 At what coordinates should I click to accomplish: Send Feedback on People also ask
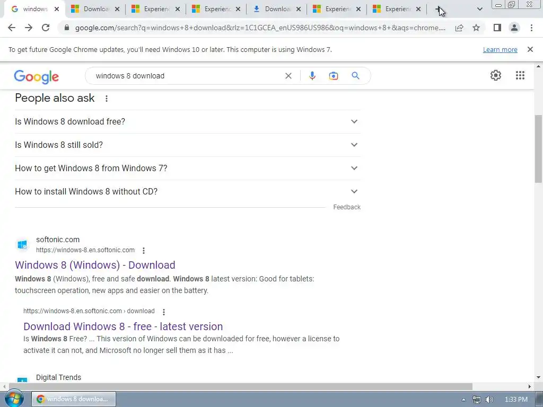[347, 207]
